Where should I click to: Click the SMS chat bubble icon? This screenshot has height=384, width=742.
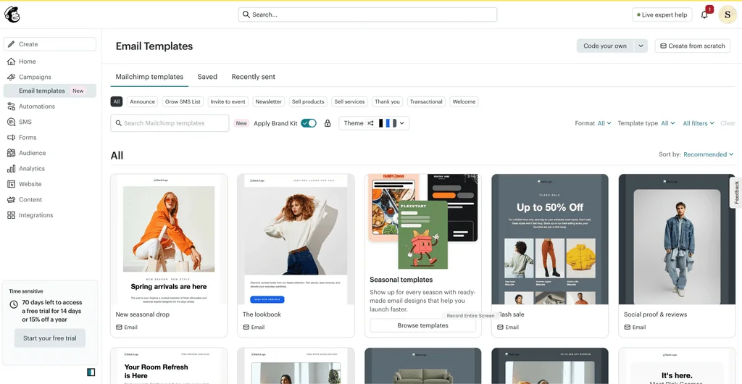[x=12, y=122]
